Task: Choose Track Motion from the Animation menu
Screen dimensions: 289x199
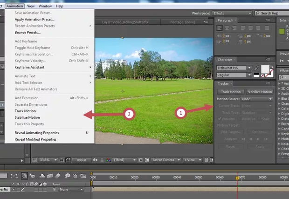Action: tap(25, 111)
